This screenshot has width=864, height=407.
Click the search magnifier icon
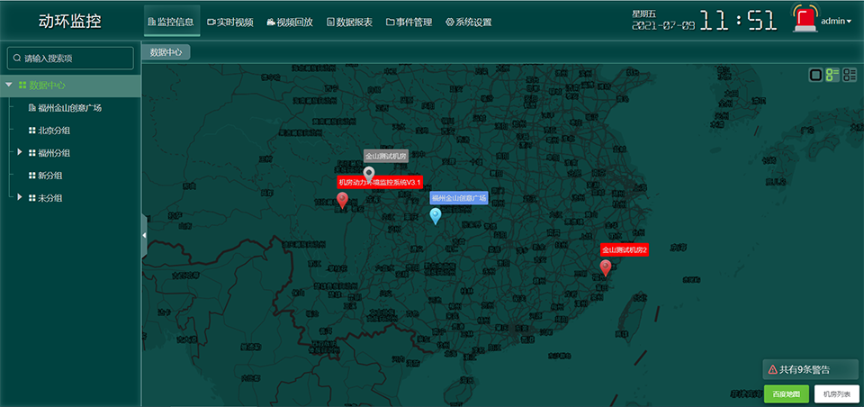coord(17,58)
